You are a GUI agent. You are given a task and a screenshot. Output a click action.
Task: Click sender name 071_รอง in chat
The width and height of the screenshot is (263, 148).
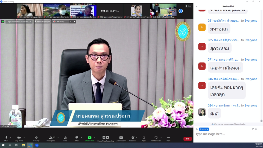pos(223,59)
